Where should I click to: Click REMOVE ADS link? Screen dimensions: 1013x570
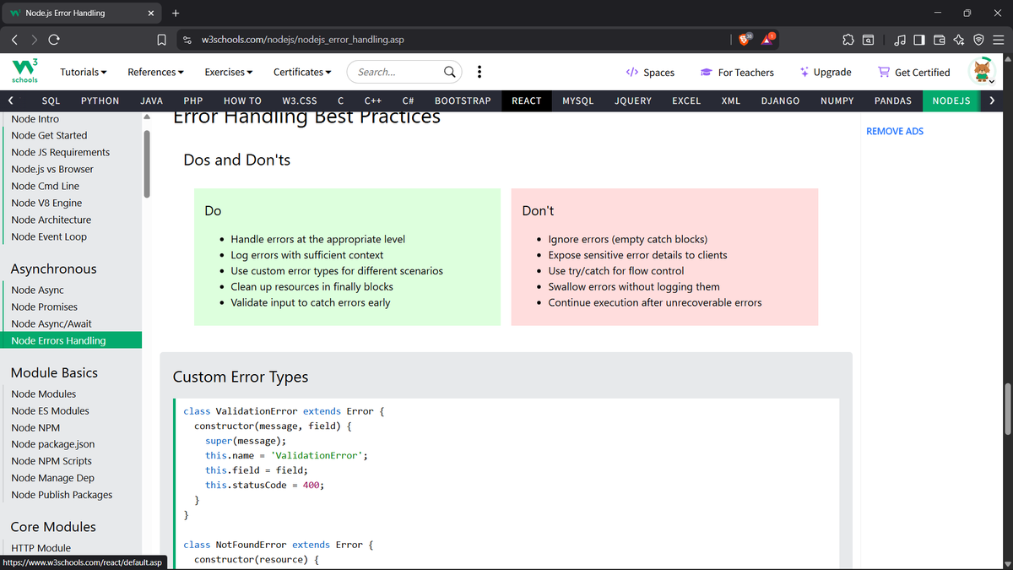tap(895, 131)
